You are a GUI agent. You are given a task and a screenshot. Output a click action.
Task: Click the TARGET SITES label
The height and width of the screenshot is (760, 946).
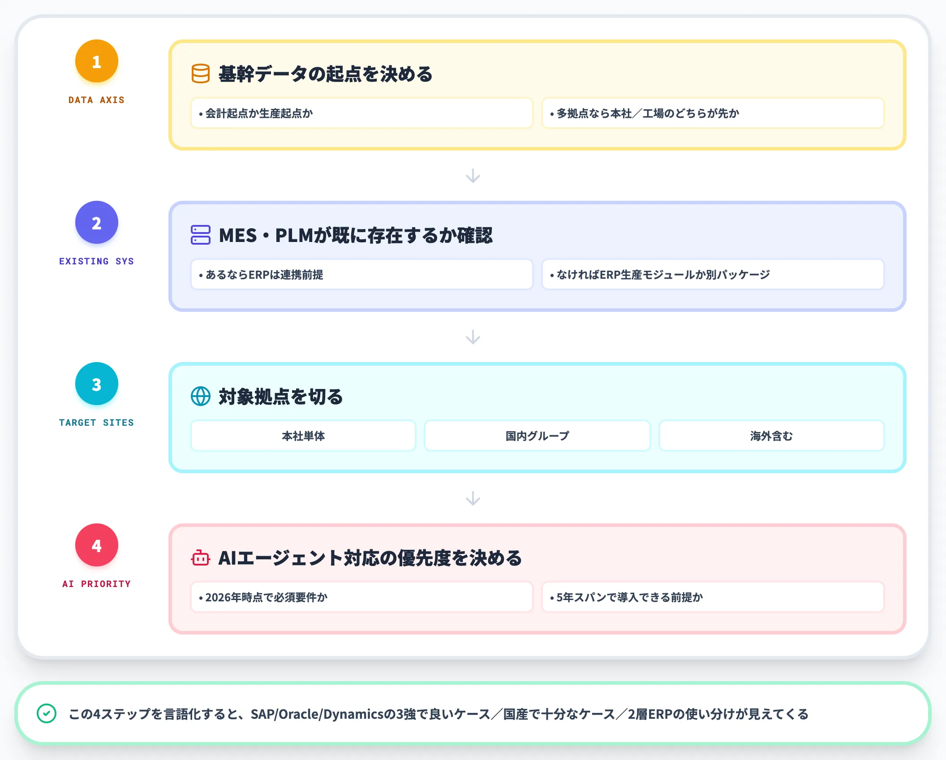click(97, 423)
